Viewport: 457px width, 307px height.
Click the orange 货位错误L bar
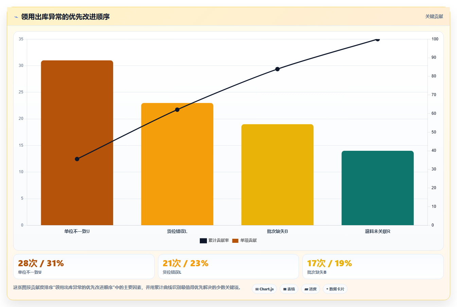tap(177, 164)
